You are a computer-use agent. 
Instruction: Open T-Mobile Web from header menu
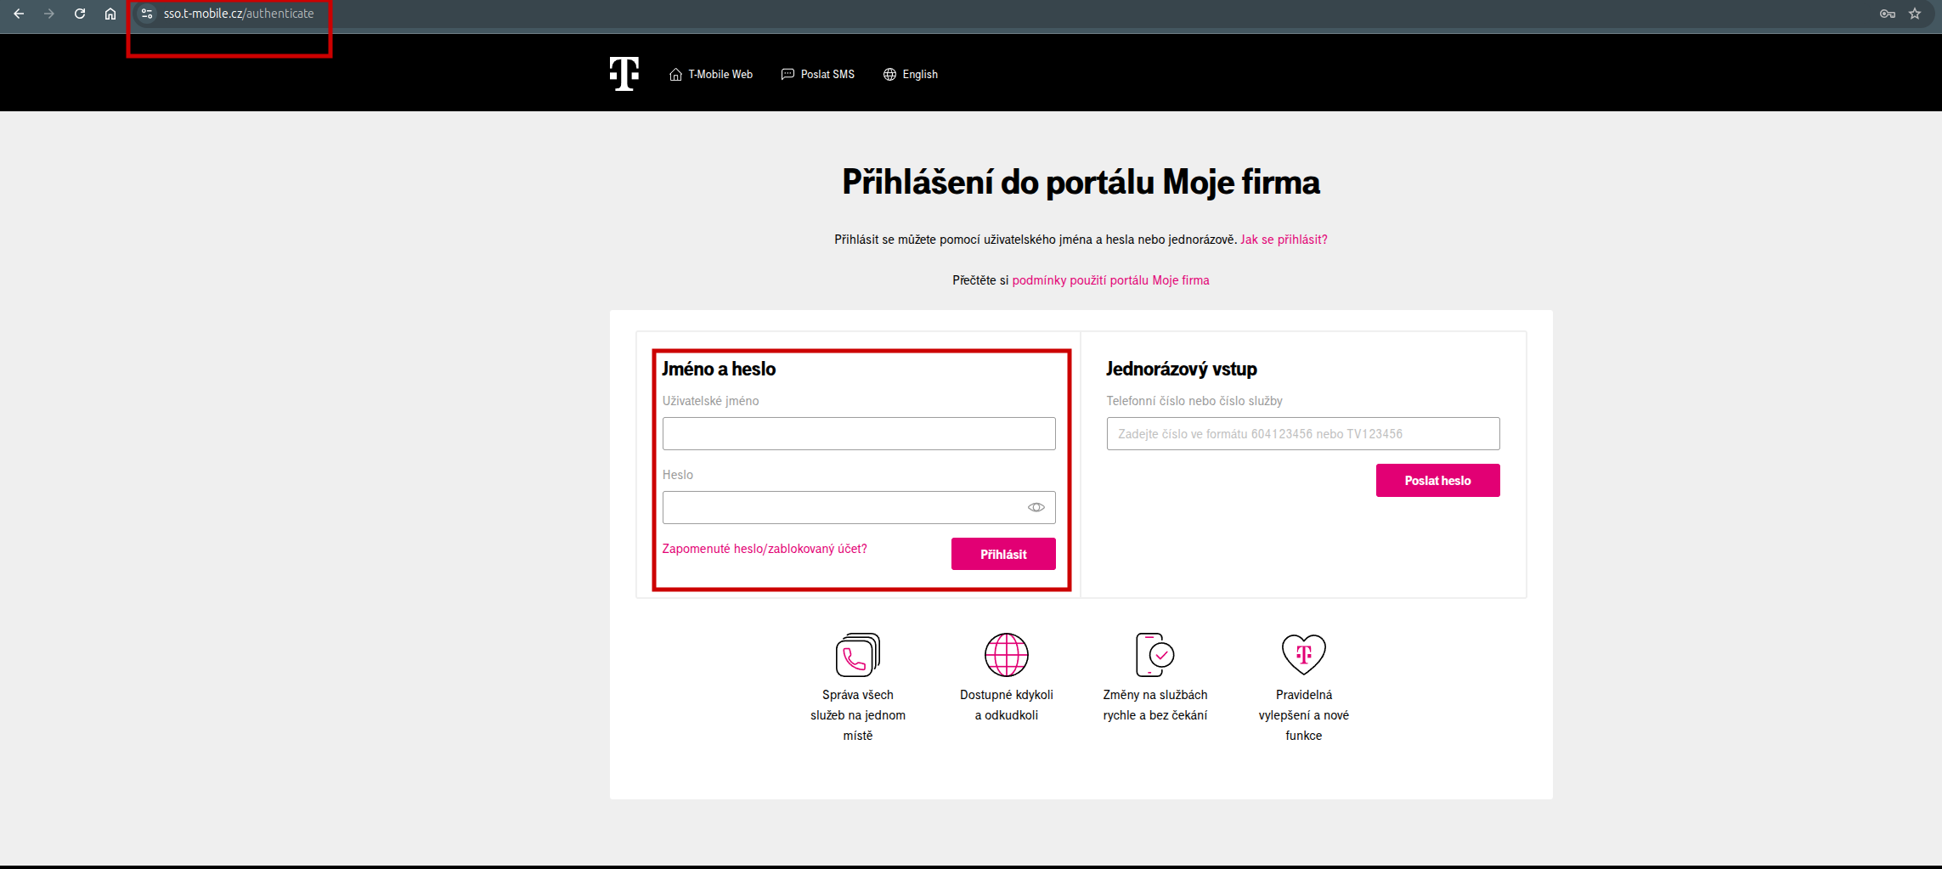pyautogui.click(x=711, y=75)
